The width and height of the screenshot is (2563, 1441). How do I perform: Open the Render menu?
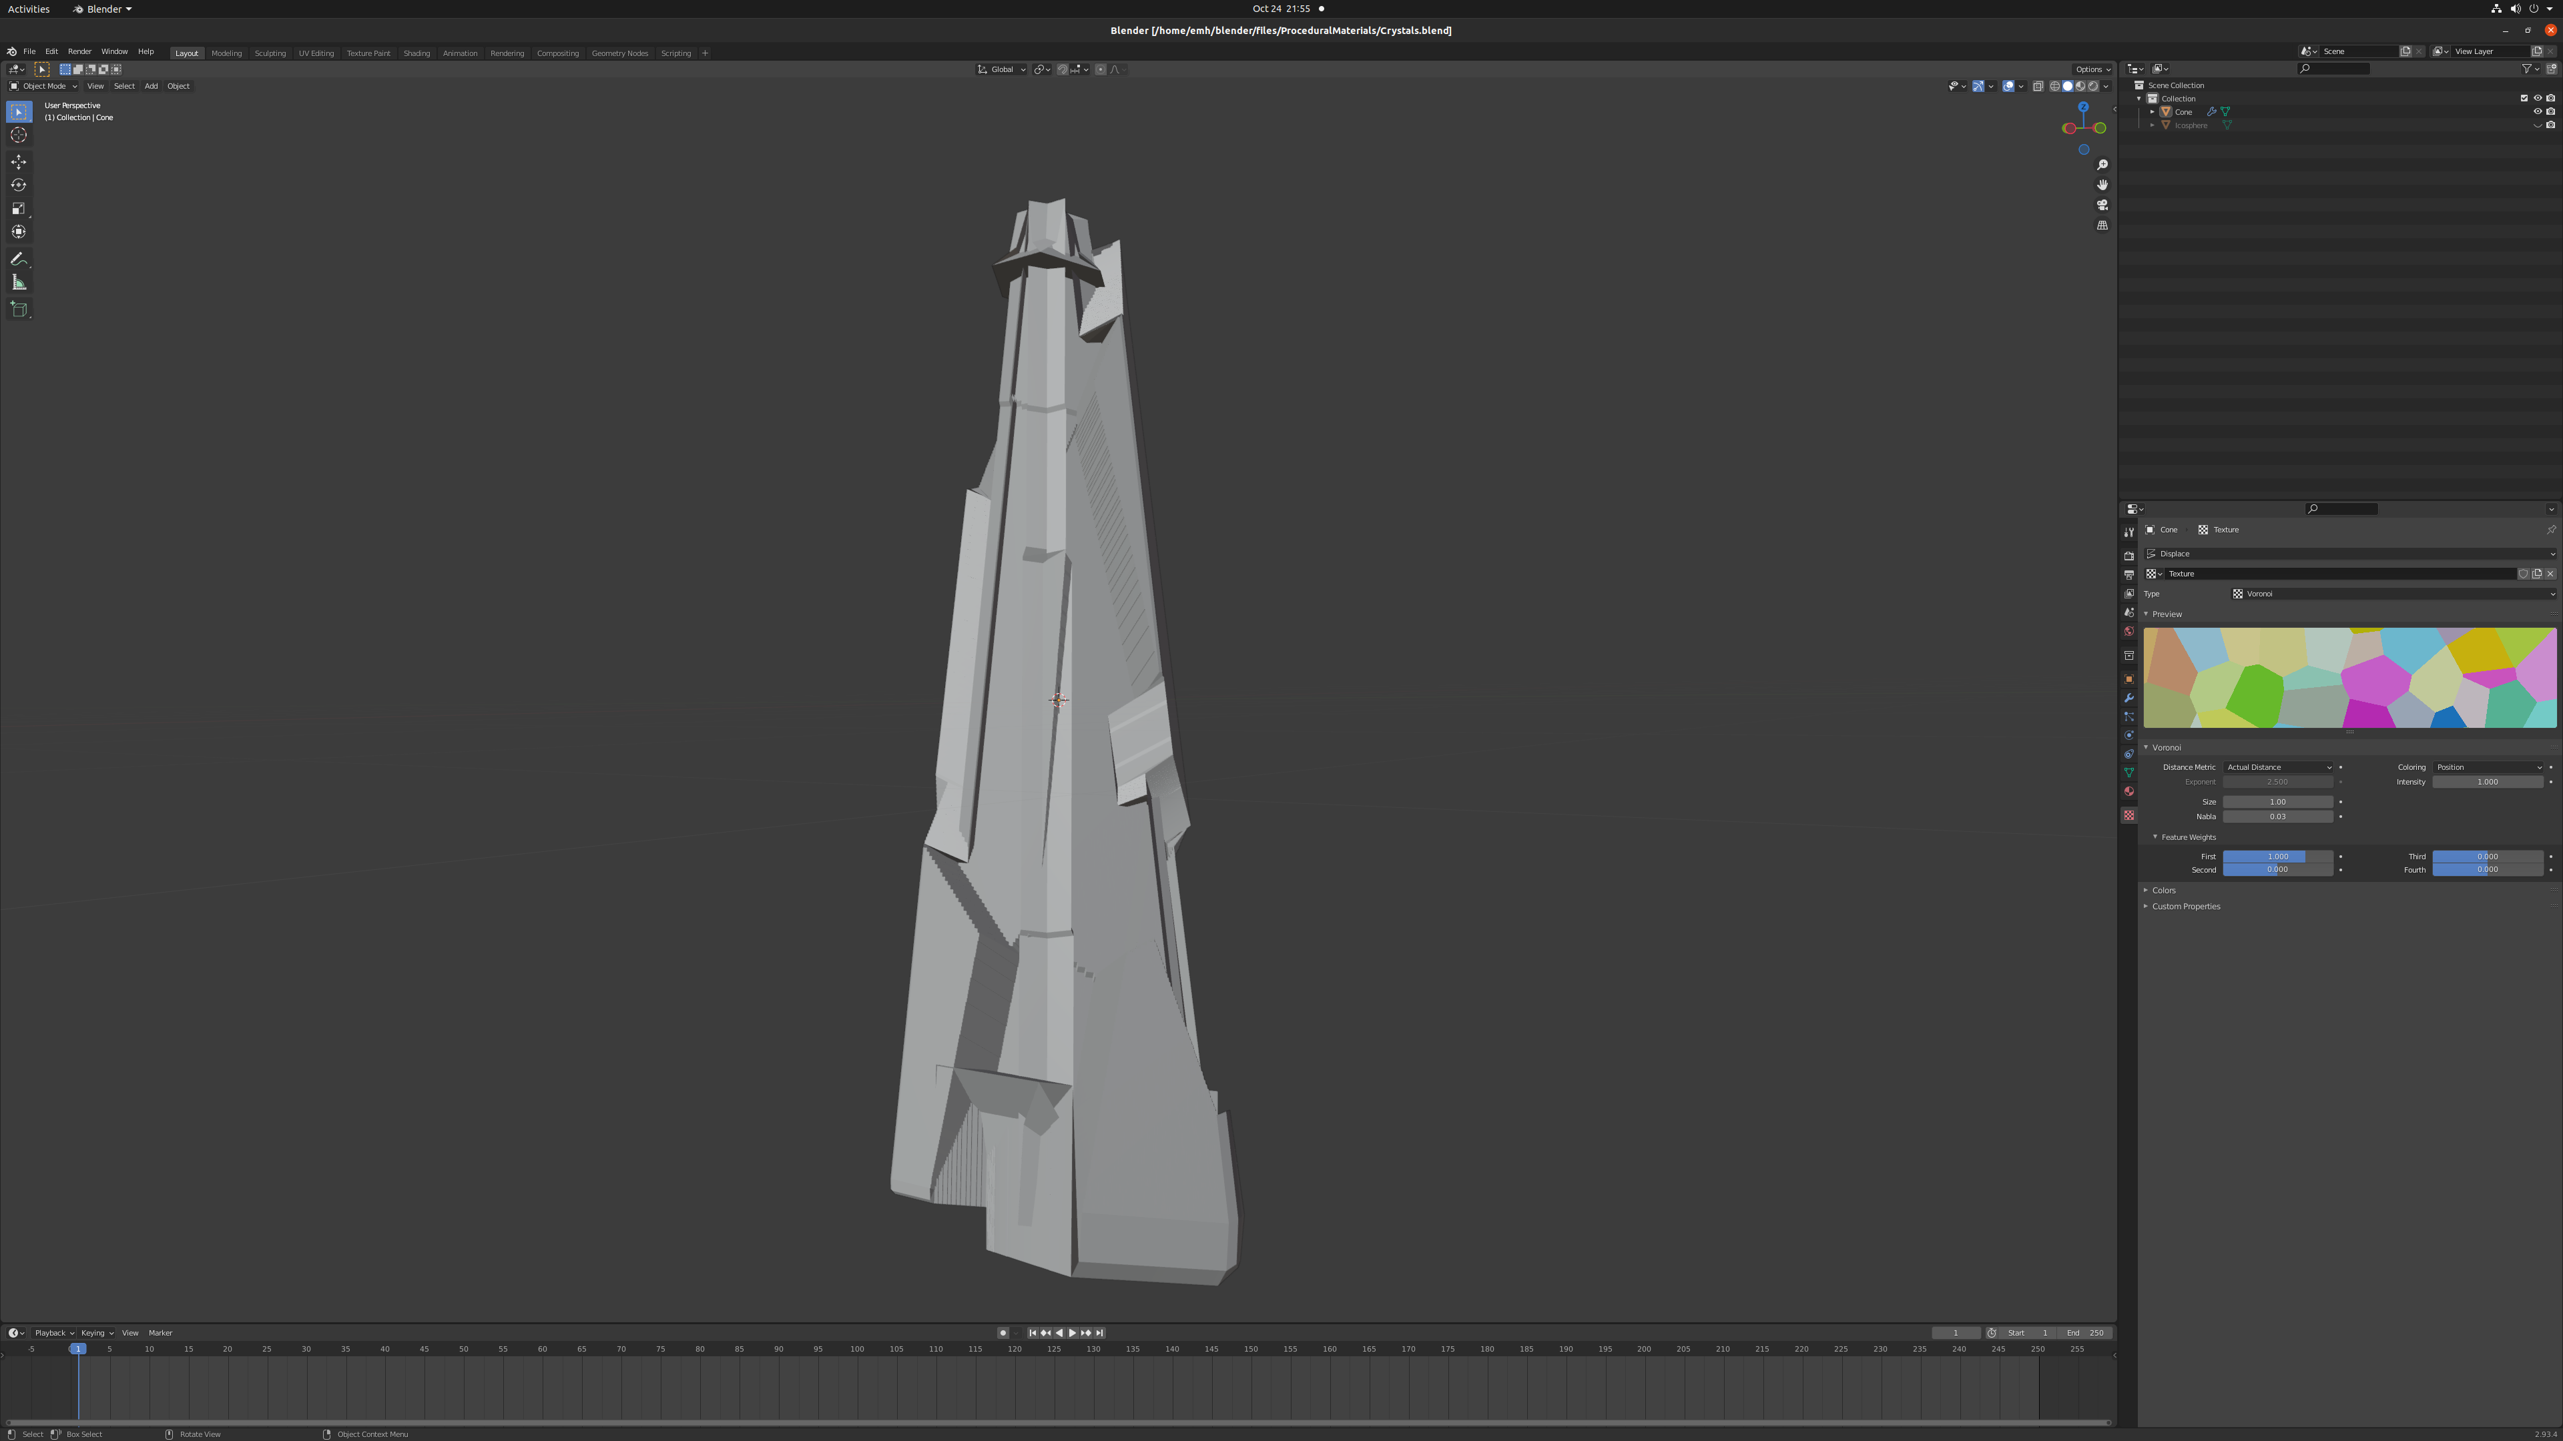click(79, 52)
